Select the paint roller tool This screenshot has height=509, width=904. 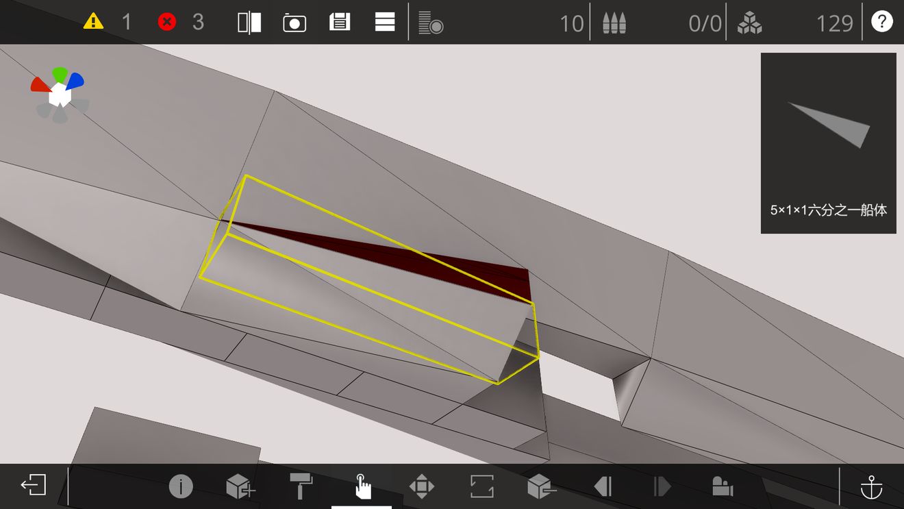pos(301,486)
